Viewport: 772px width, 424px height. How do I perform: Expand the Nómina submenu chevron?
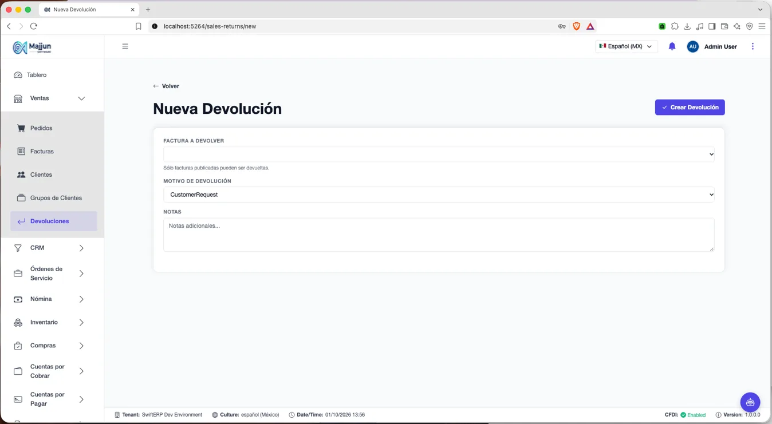point(81,299)
